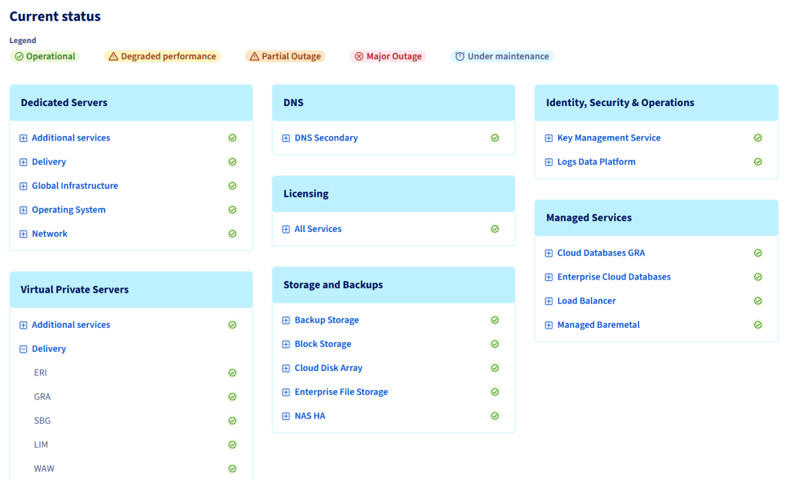Open the Logs Data Platform link
The width and height of the screenshot is (788, 480).
tap(596, 161)
